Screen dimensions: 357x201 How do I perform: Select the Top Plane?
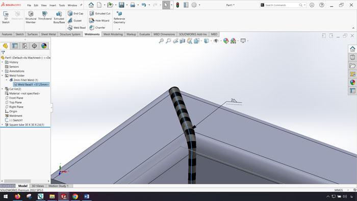[13, 103]
